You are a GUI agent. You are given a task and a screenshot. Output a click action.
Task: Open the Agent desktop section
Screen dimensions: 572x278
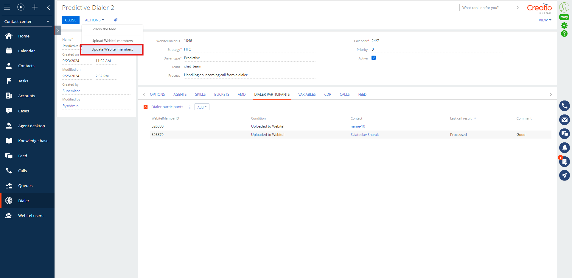tap(27, 126)
